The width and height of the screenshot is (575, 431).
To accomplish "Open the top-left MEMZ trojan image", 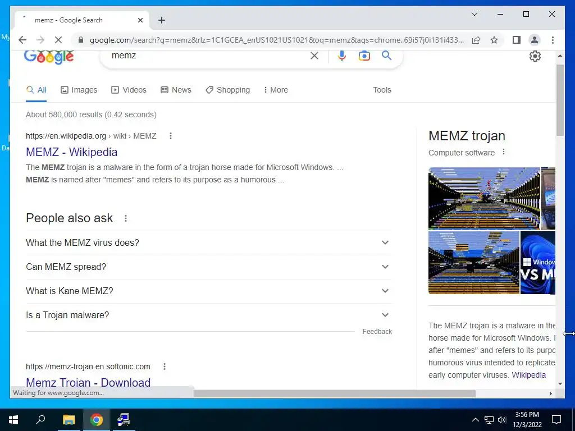I will (484, 198).
